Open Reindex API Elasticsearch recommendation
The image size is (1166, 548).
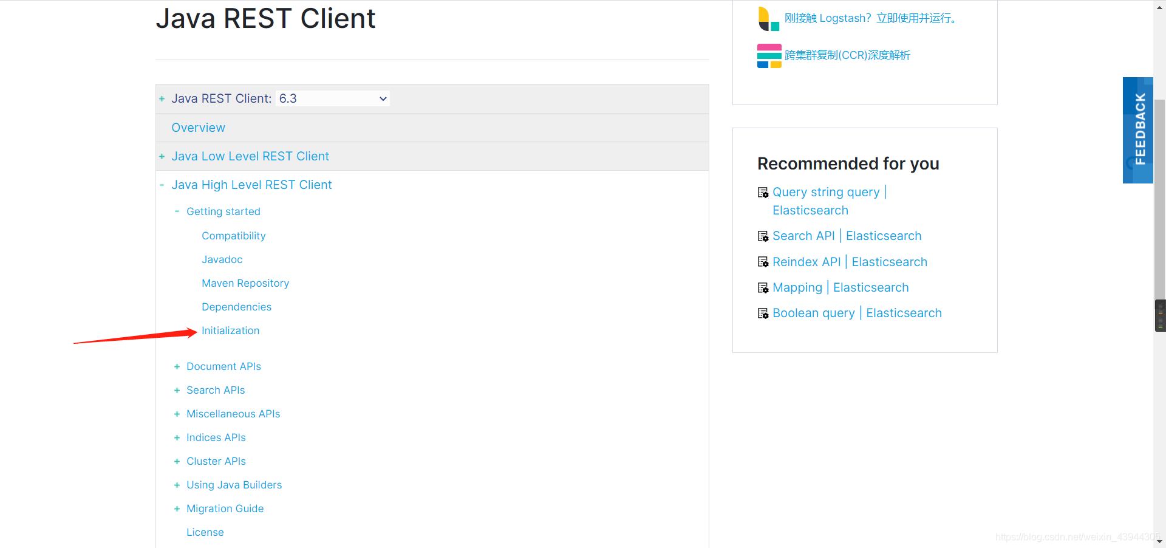click(850, 262)
